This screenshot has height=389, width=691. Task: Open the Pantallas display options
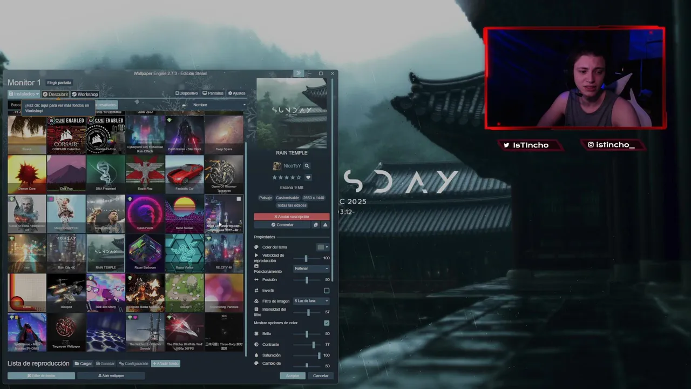(213, 93)
